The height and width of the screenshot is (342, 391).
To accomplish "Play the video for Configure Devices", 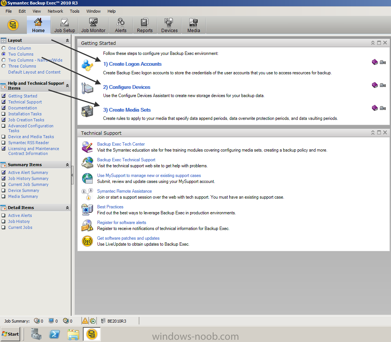I will click(x=383, y=85).
